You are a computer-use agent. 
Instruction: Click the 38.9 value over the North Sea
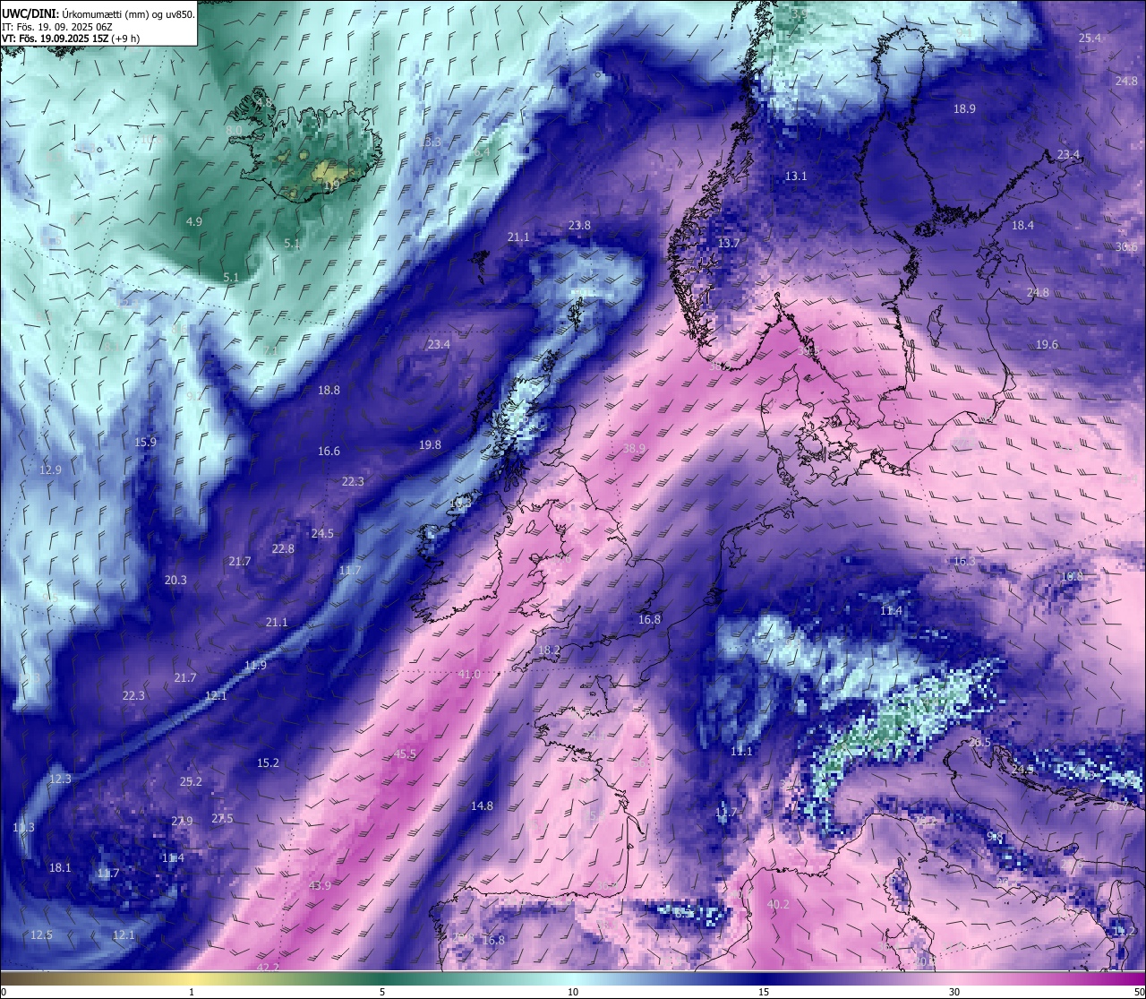[x=634, y=448]
